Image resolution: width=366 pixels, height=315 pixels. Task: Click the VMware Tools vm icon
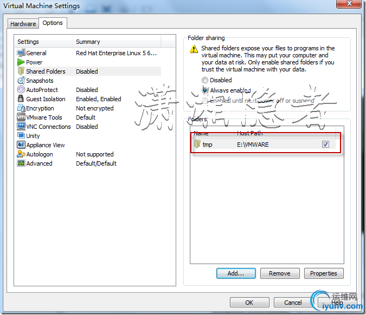point(21,117)
